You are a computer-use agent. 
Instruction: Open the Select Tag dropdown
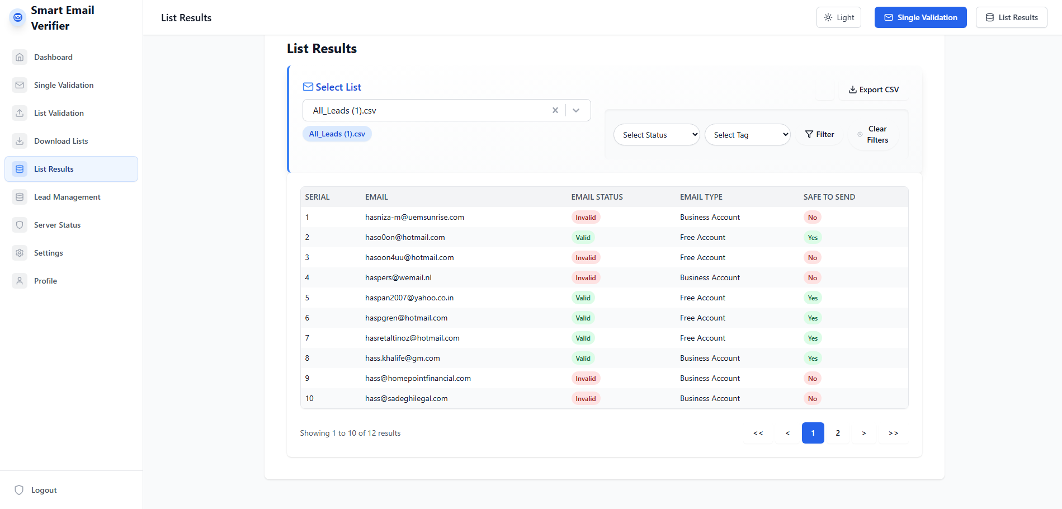[x=747, y=135]
